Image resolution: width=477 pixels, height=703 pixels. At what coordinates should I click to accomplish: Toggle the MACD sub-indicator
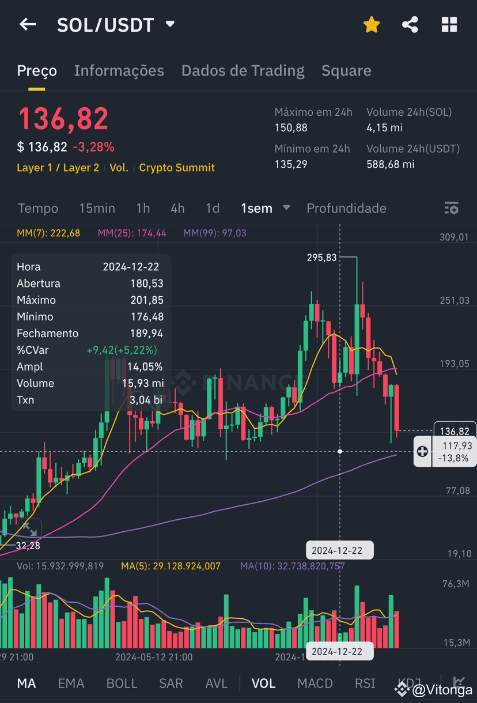[315, 683]
